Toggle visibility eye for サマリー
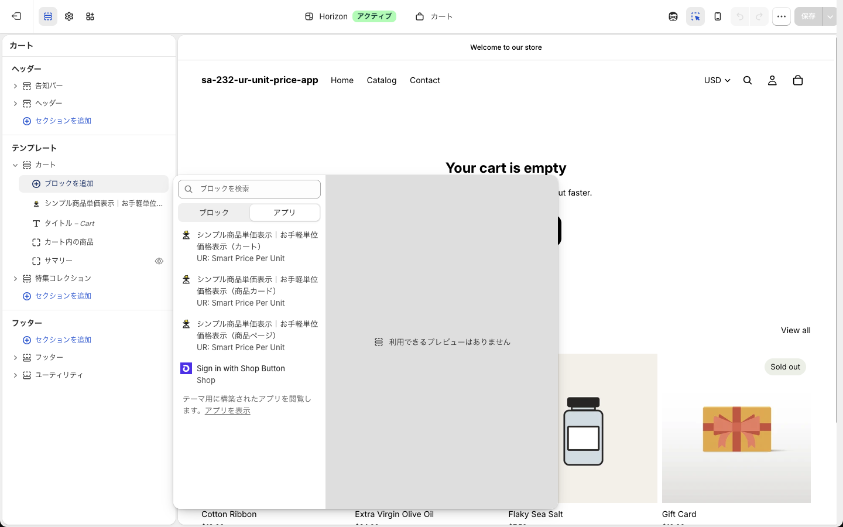 coord(159,261)
